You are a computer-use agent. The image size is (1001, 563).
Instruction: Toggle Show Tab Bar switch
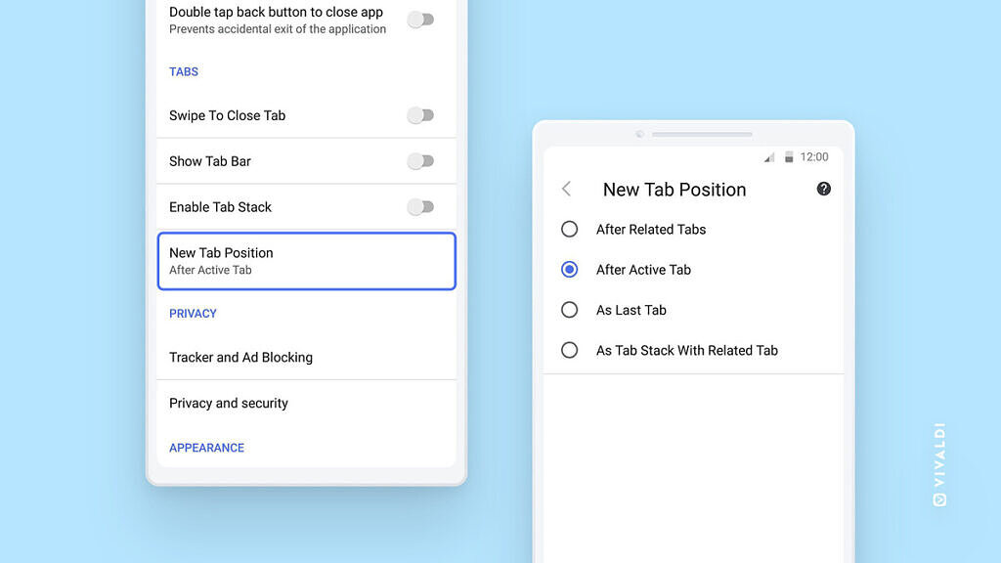click(x=420, y=161)
